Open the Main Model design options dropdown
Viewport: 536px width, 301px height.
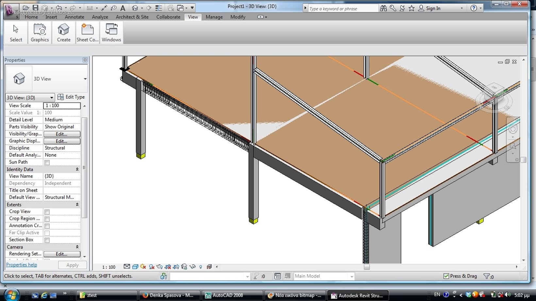(352, 277)
